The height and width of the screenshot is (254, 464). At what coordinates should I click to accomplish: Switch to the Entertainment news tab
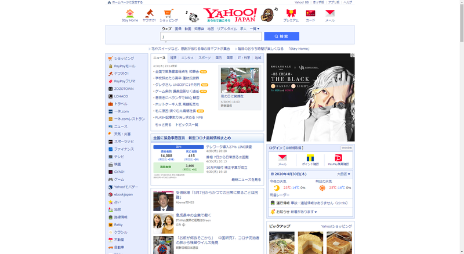tap(187, 58)
